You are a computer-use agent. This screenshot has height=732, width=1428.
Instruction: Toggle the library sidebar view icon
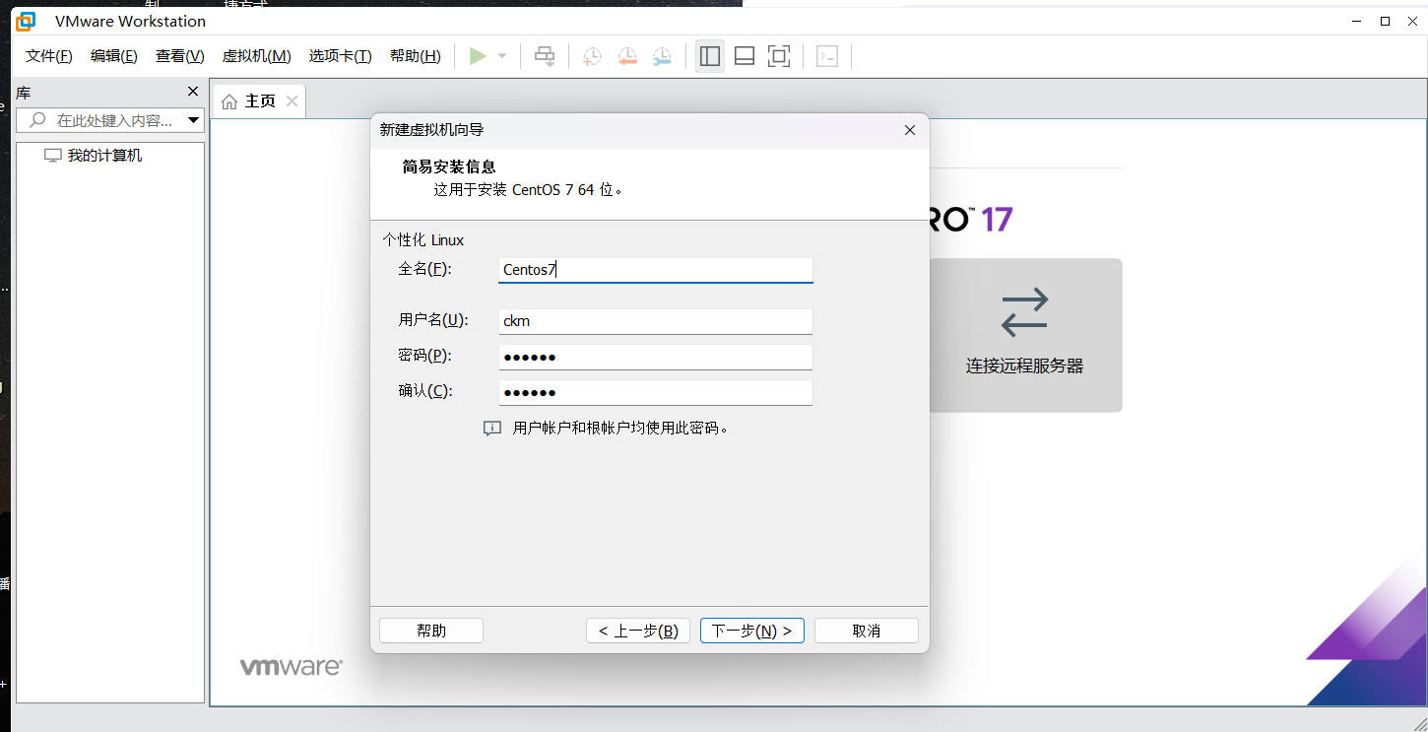[710, 56]
